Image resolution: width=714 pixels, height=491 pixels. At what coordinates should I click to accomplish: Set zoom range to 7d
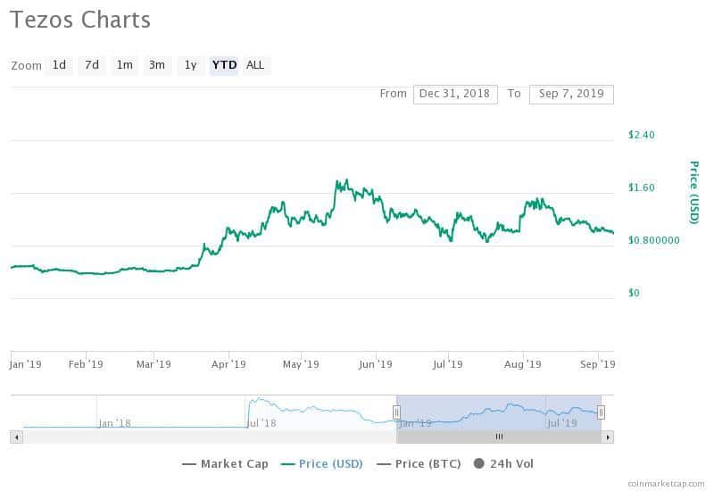91,65
